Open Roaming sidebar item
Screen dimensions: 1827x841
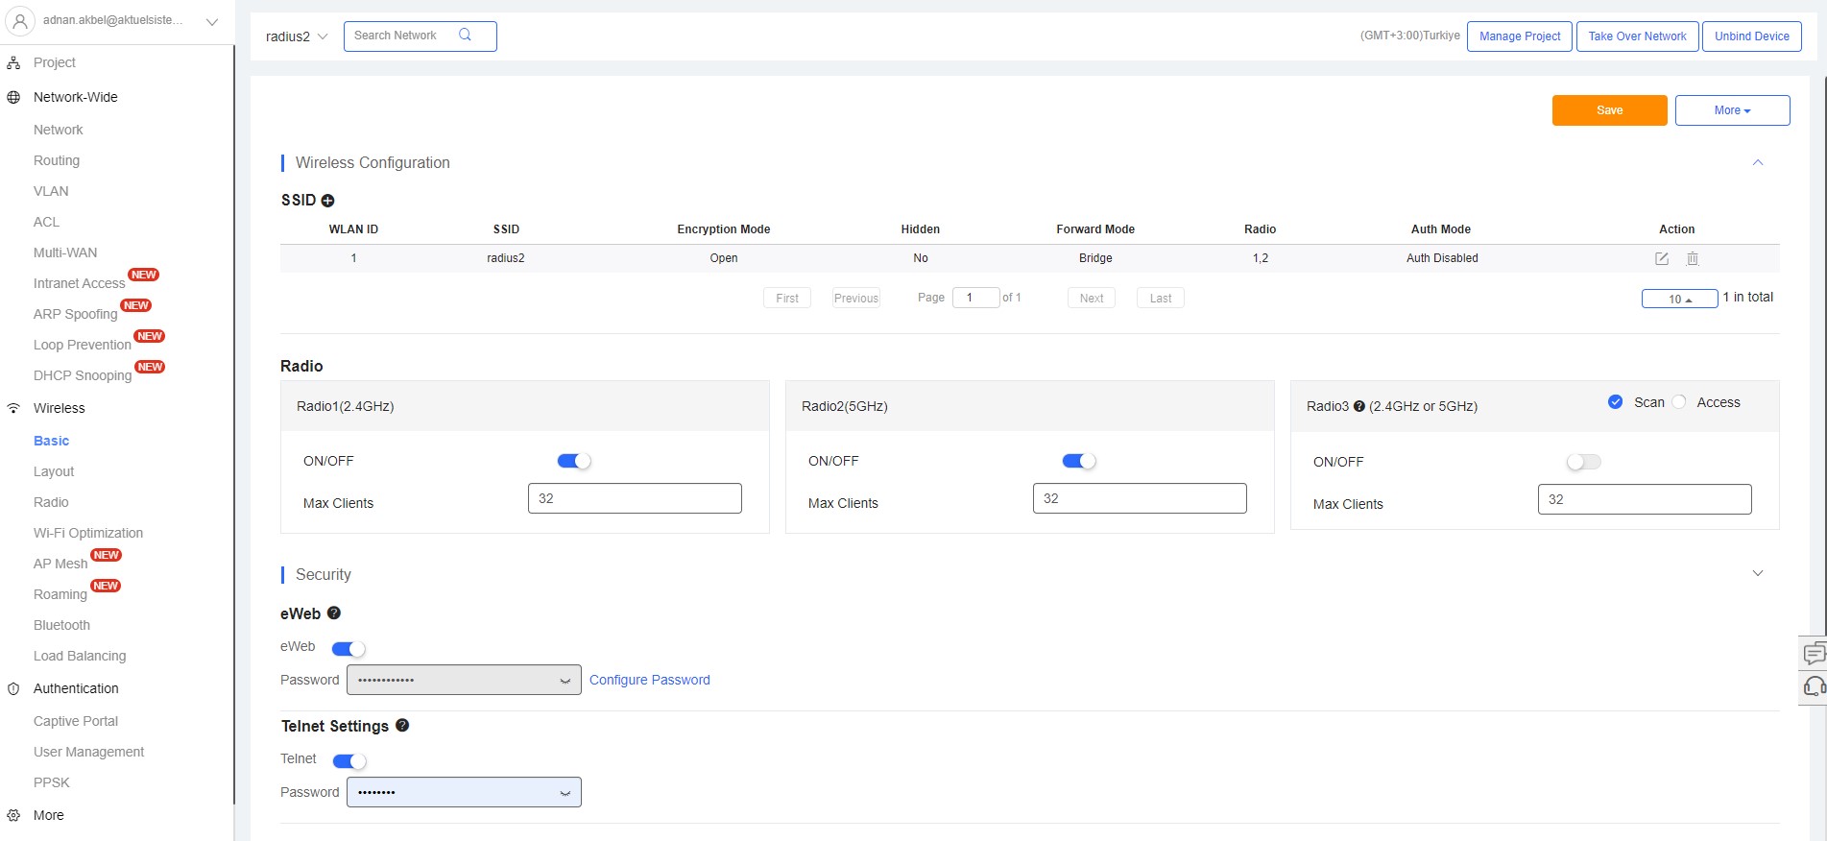pyautogui.click(x=60, y=594)
